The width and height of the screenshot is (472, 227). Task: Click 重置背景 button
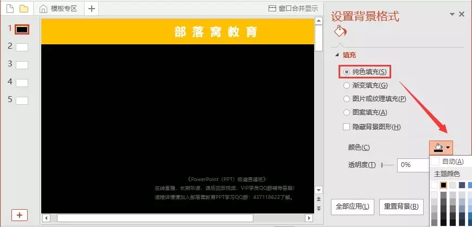[x=401, y=206]
